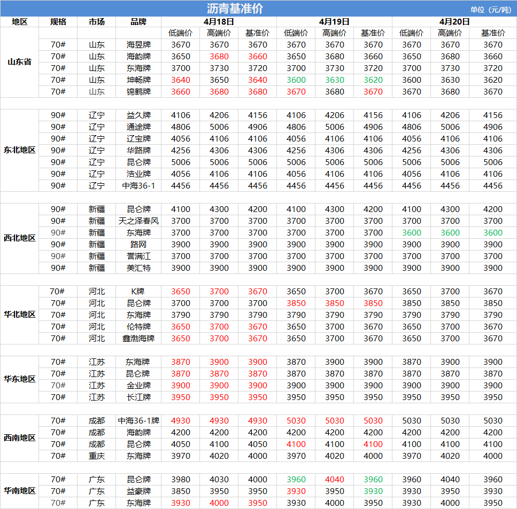517x509 pixels.
Task: Select the 天之泽春风 brand cell
Action: pyautogui.click(x=138, y=221)
